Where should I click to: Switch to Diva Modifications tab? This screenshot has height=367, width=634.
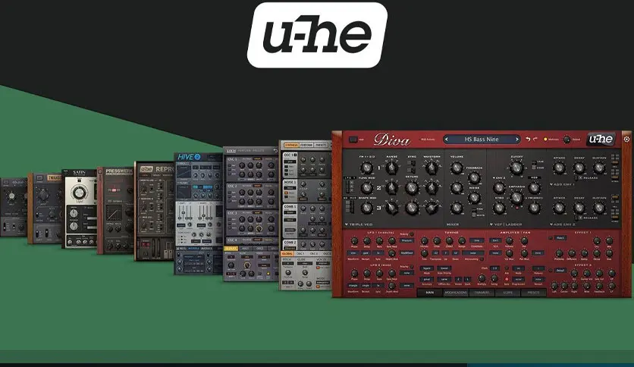tap(456, 293)
